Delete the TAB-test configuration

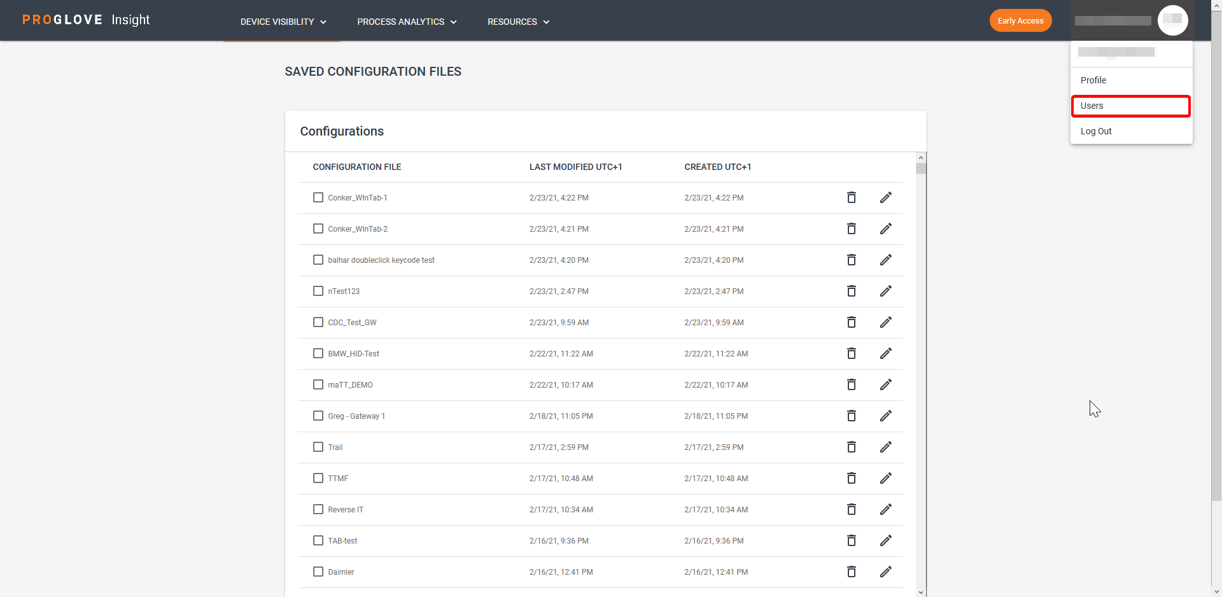coord(851,540)
